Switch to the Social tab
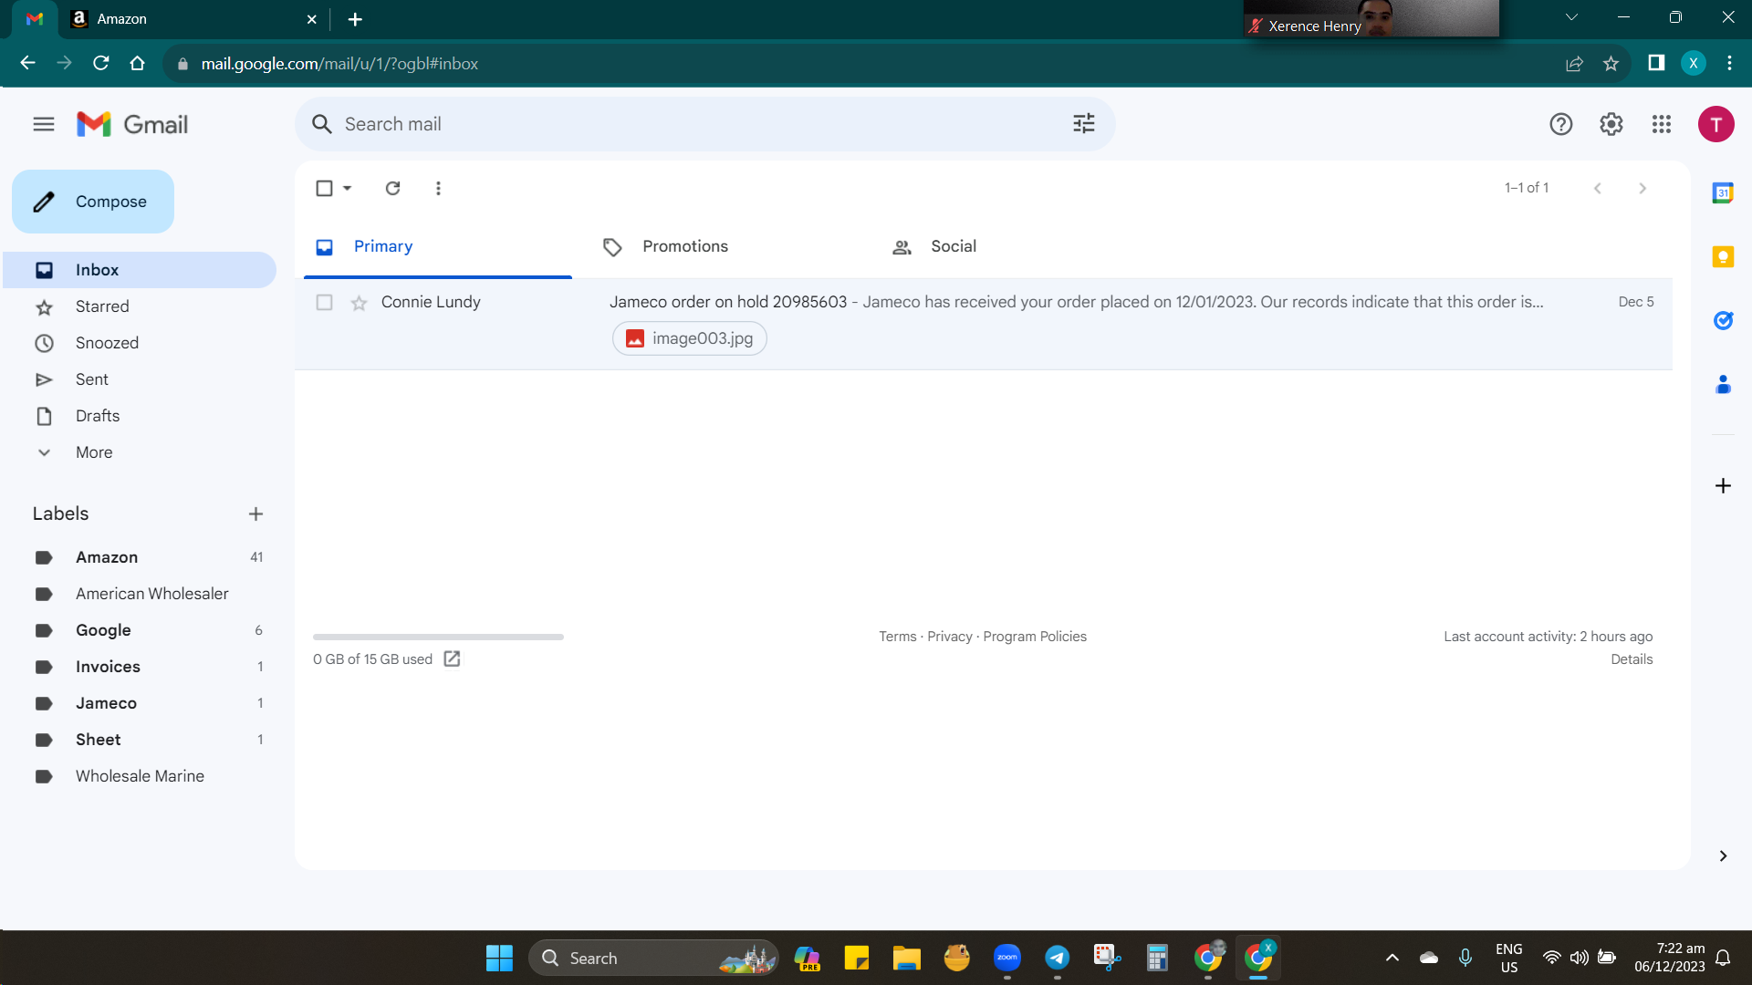Viewport: 1752px width, 985px height. pos(954,246)
